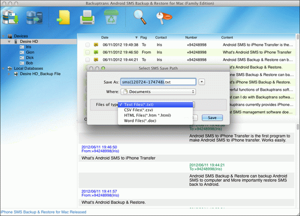
Task: Click preview timestamp 2012/06/11 19:41:57
Action: (x=99, y=192)
